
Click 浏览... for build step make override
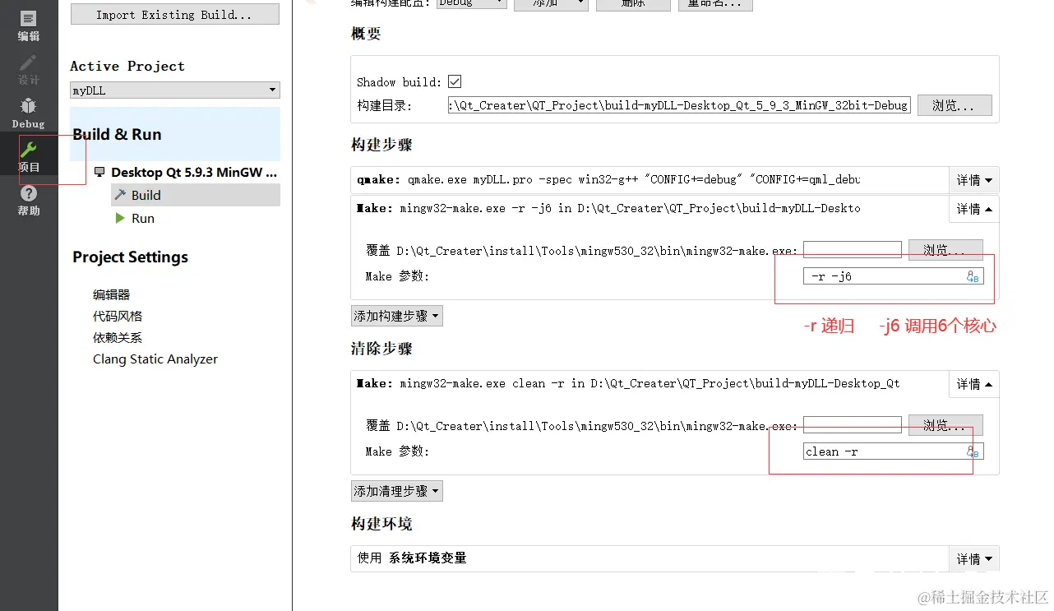coord(945,250)
